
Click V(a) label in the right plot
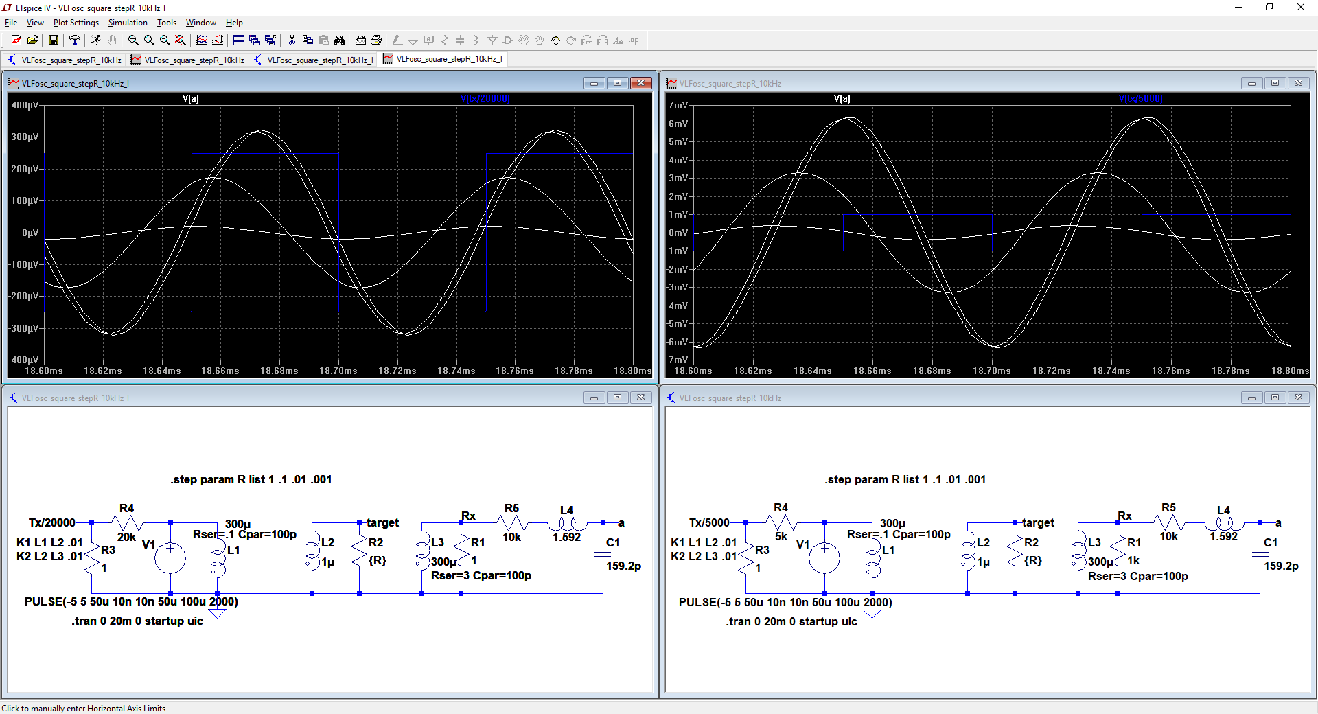pyautogui.click(x=842, y=99)
